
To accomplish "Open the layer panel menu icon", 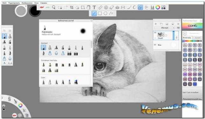I will tap(178, 24).
